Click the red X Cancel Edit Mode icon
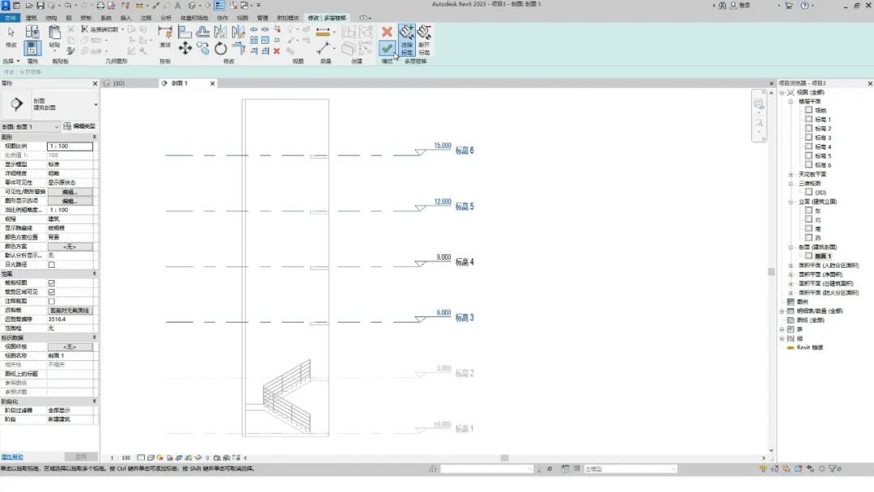The image size is (874, 492). 387,32
